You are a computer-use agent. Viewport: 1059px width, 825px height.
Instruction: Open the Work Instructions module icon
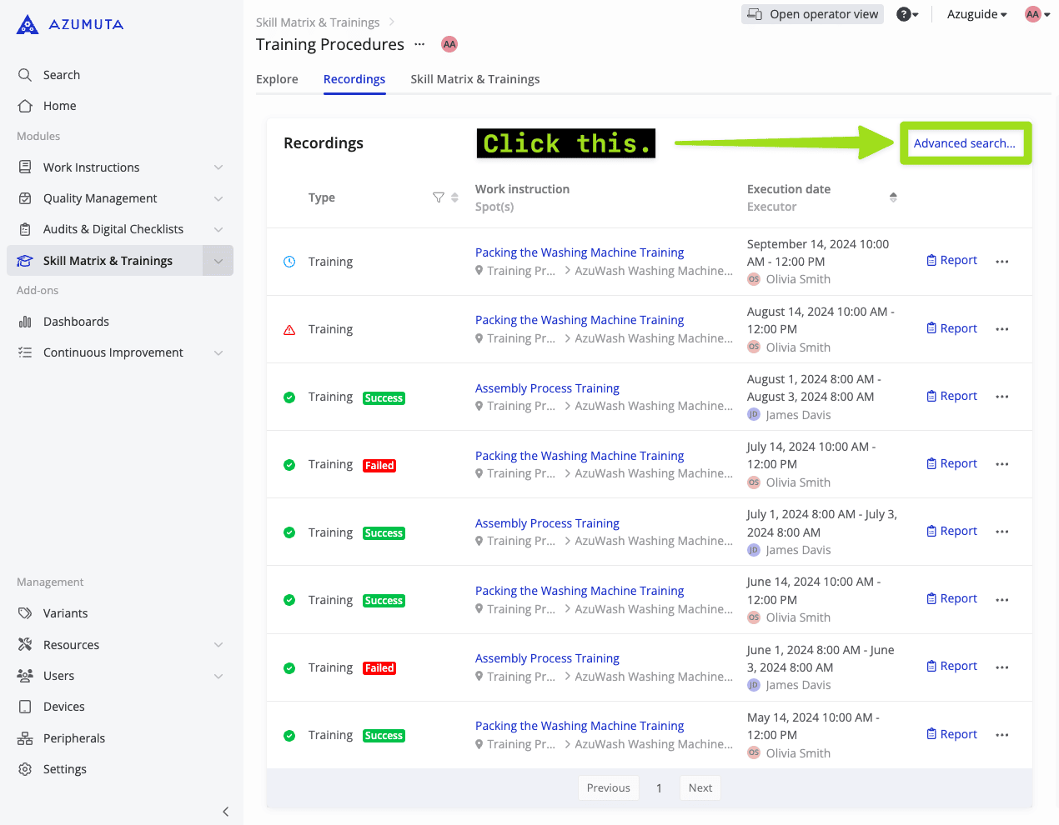pyautogui.click(x=25, y=167)
